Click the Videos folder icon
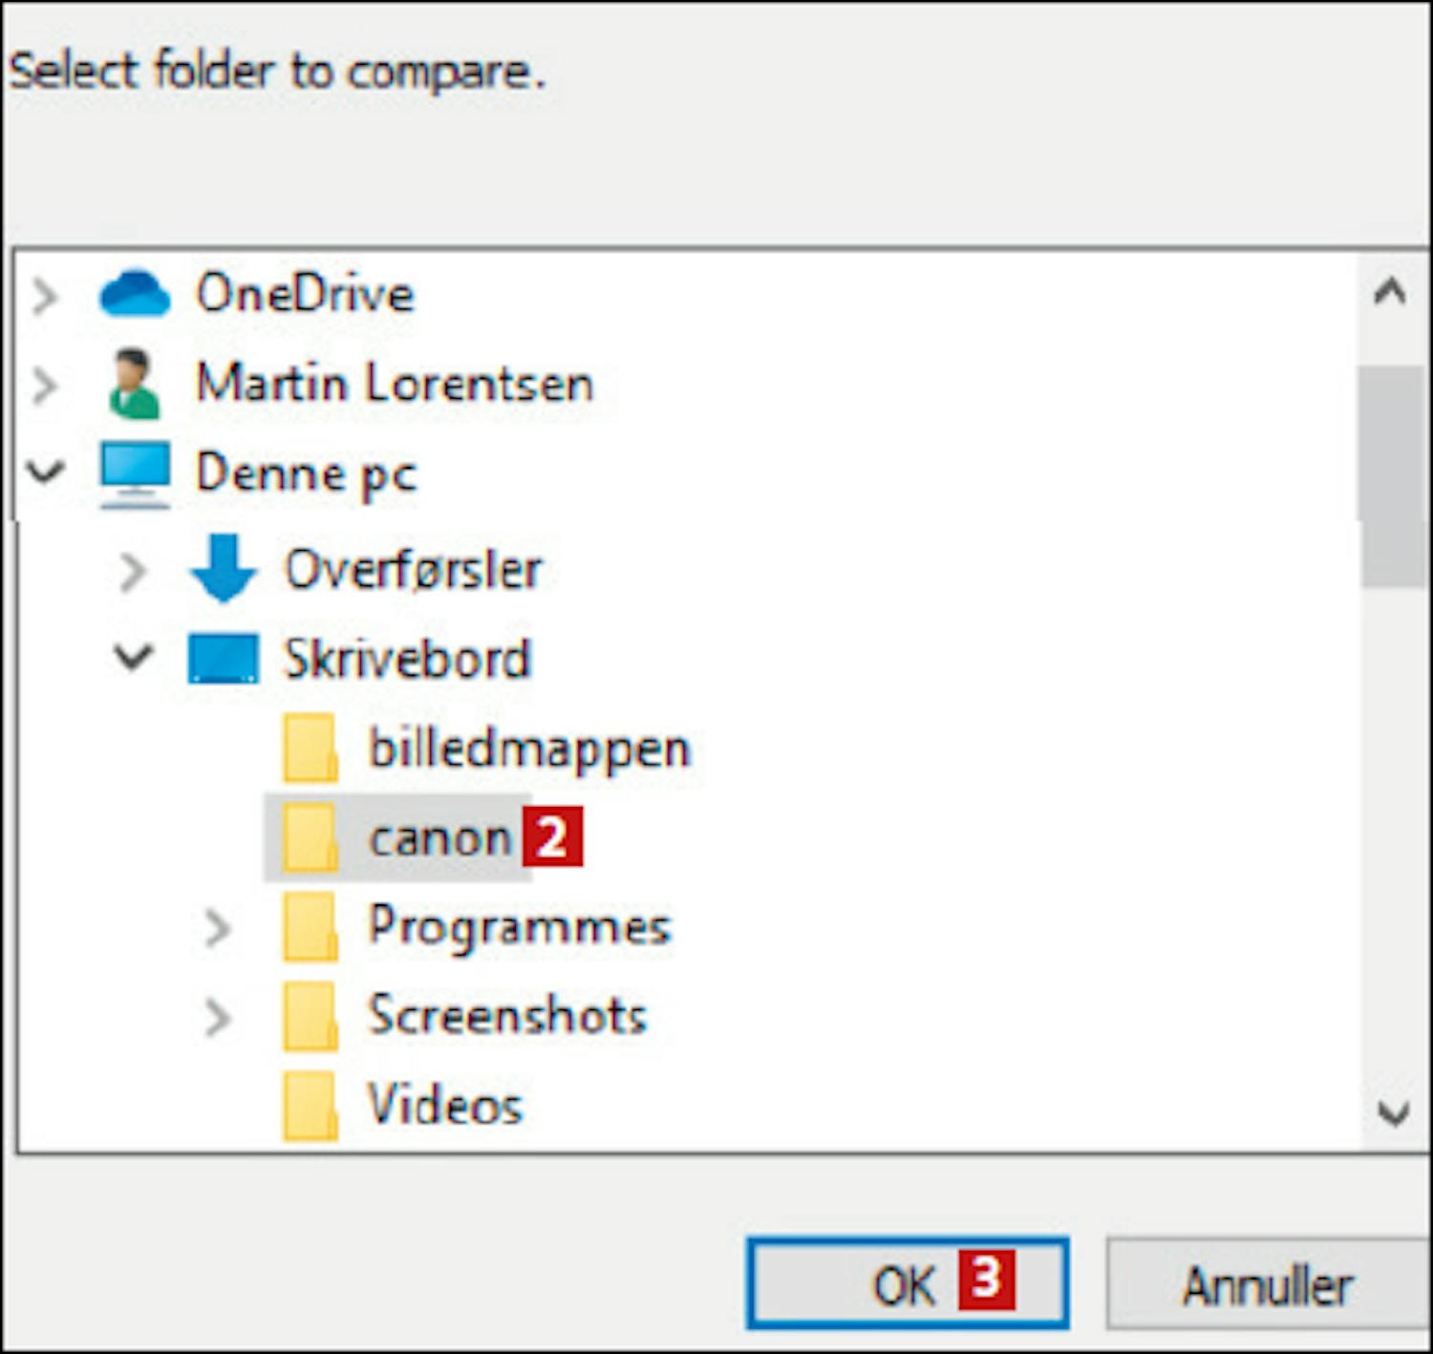The height and width of the screenshot is (1354, 1433). 310,1106
